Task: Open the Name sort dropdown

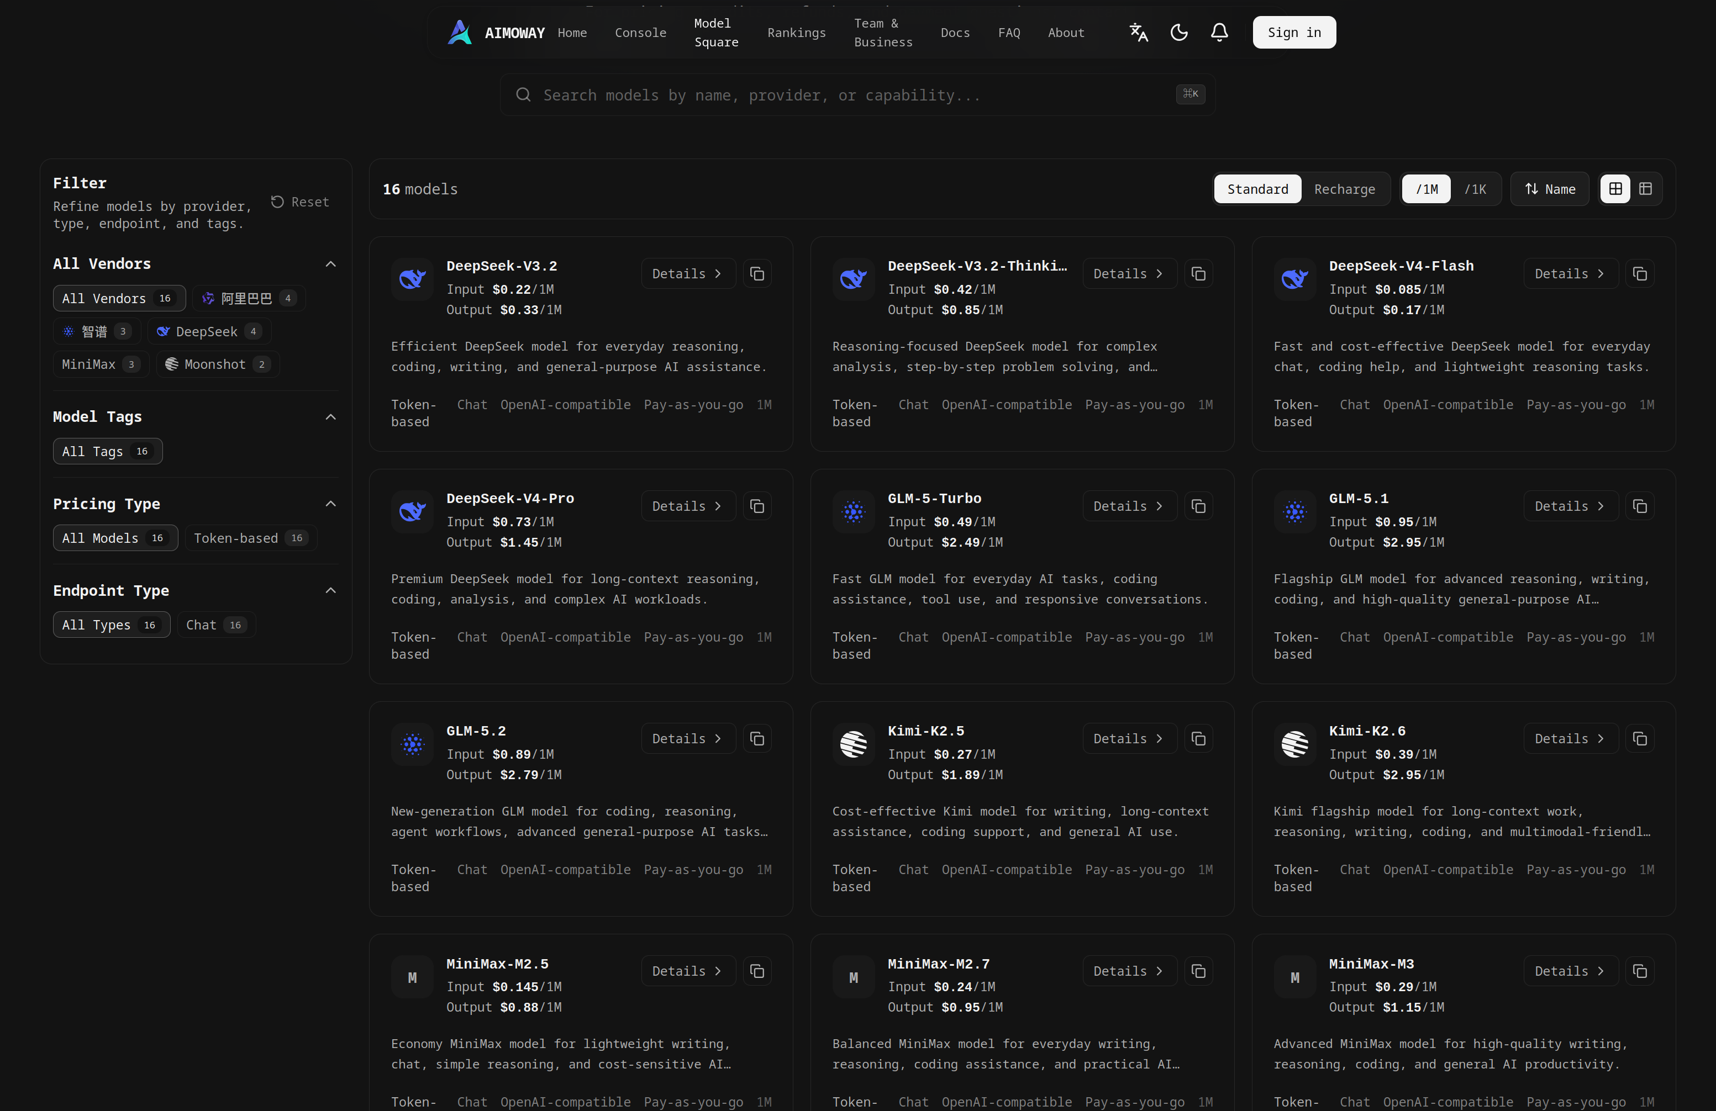Action: (x=1550, y=189)
